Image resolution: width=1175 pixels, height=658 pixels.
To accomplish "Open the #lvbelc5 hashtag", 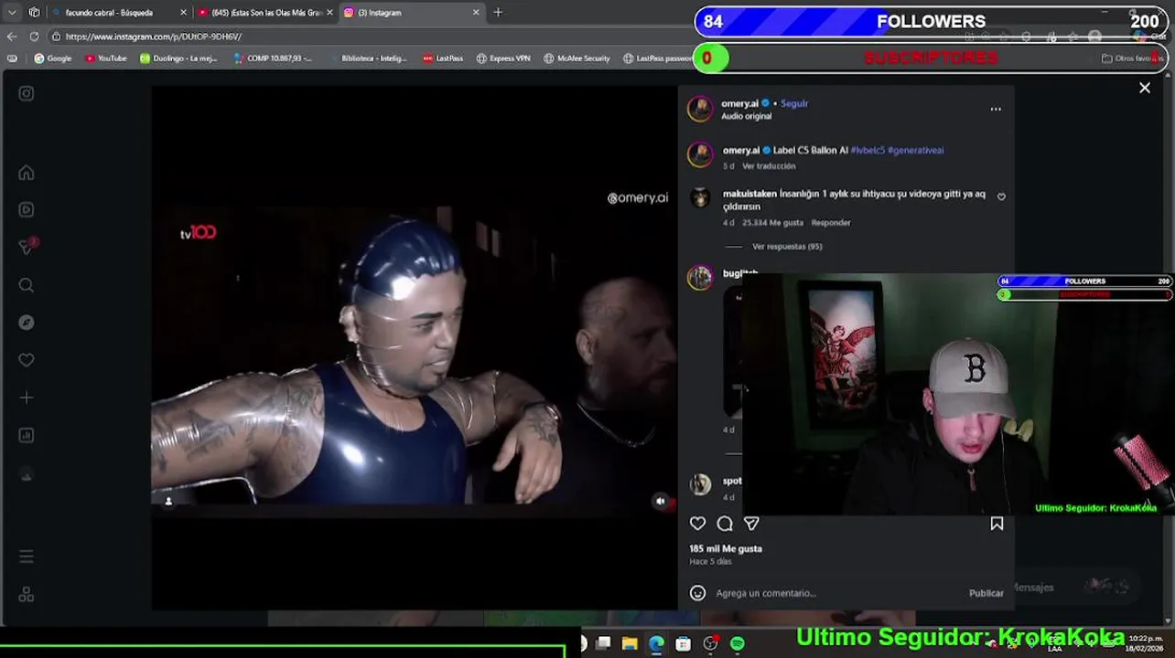I will pyautogui.click(x=868, y=150).
